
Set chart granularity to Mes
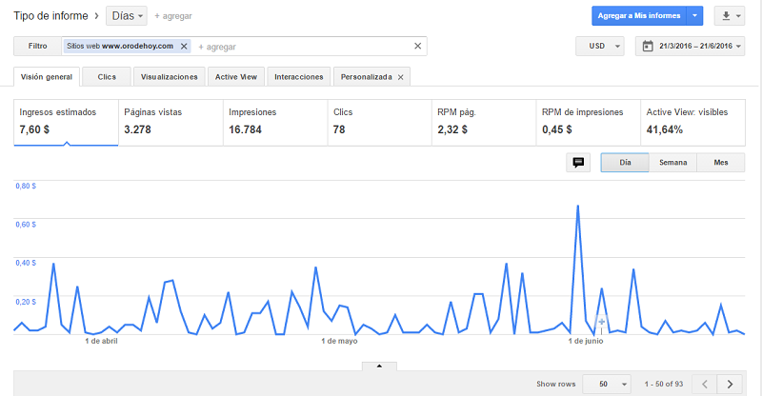click(x=721, y=162)
